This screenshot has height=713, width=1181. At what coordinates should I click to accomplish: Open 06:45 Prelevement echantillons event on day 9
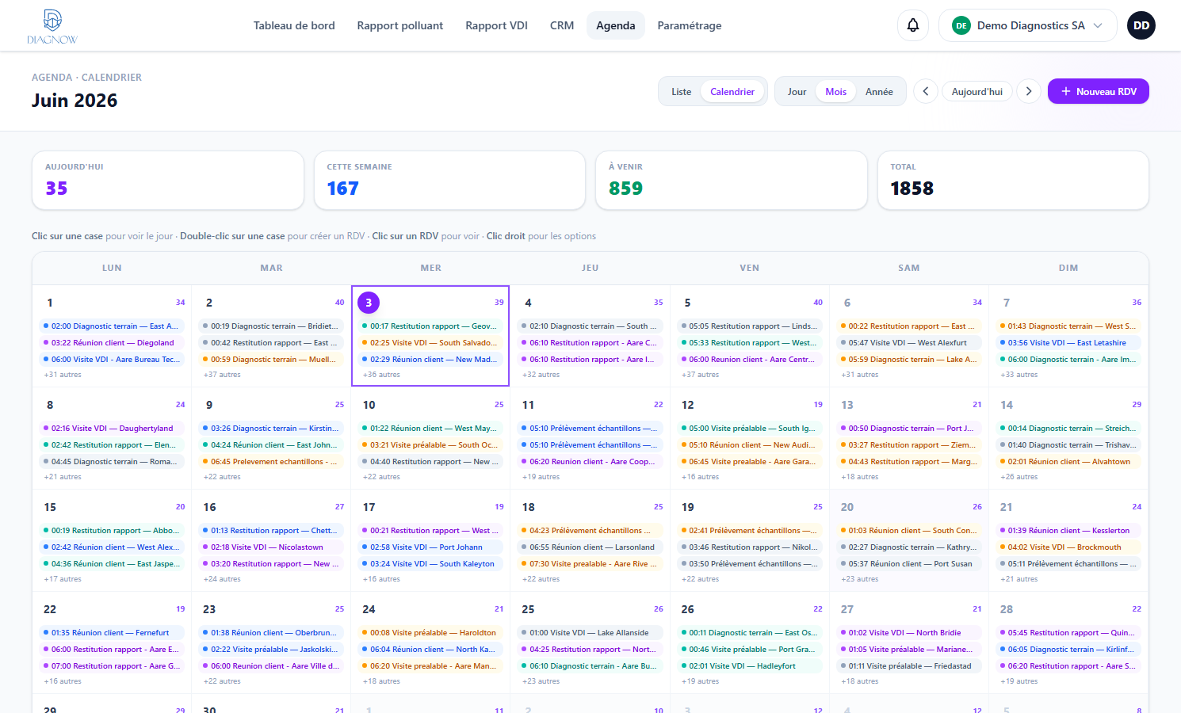tap(271, 461)
